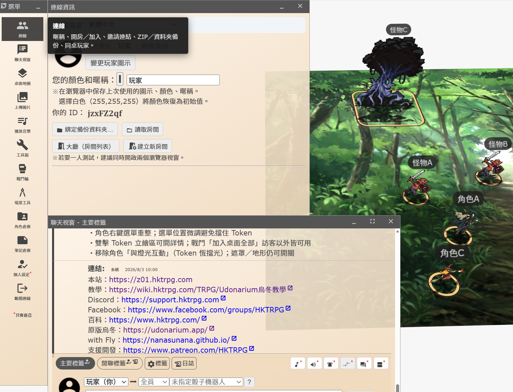Image resolution: width=513 pixels, height=392 pixels.
Task: Click the 讀取房間 load room button
Action: pyautogui.click(x=142, y=129)
